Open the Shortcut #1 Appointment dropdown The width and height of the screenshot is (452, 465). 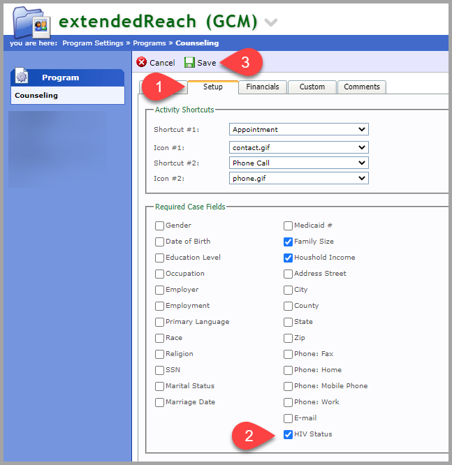[298, 129]
